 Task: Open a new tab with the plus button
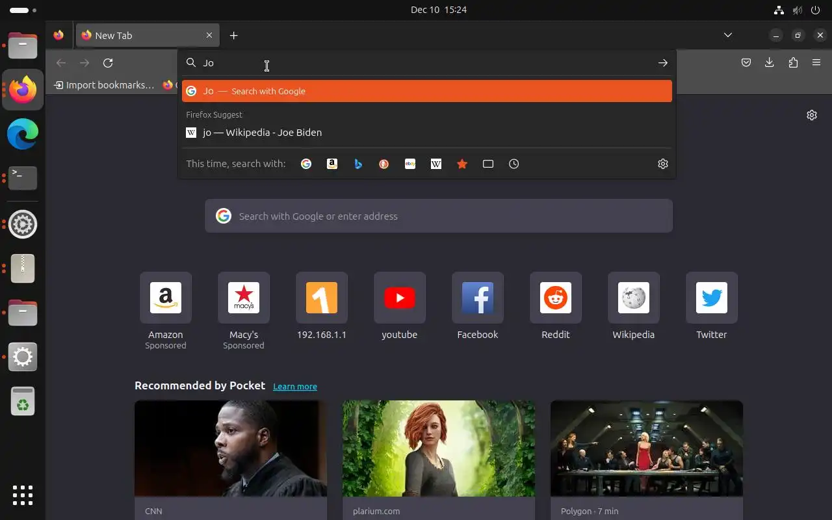tap(234, 36)
